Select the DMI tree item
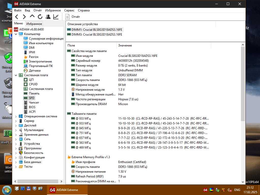The image size is (260, 195). pyautogui.click(x=29, y=47)
